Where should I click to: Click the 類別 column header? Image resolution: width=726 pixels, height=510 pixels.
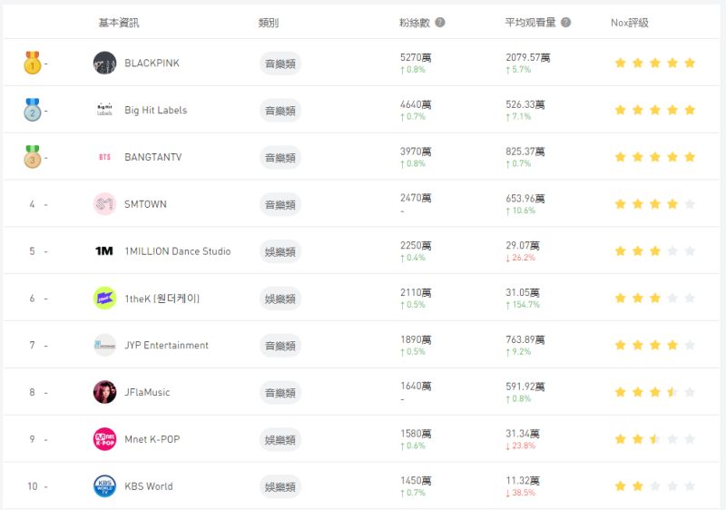point(269,23)
